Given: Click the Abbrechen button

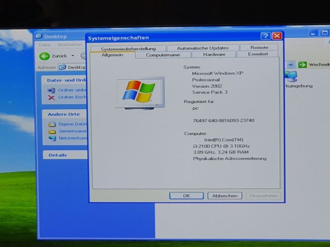Looking at the screenshot, I should click(225, 196).
